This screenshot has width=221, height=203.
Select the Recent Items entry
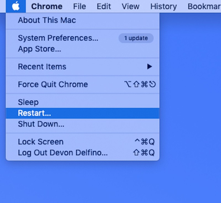(x=42, y=67)
